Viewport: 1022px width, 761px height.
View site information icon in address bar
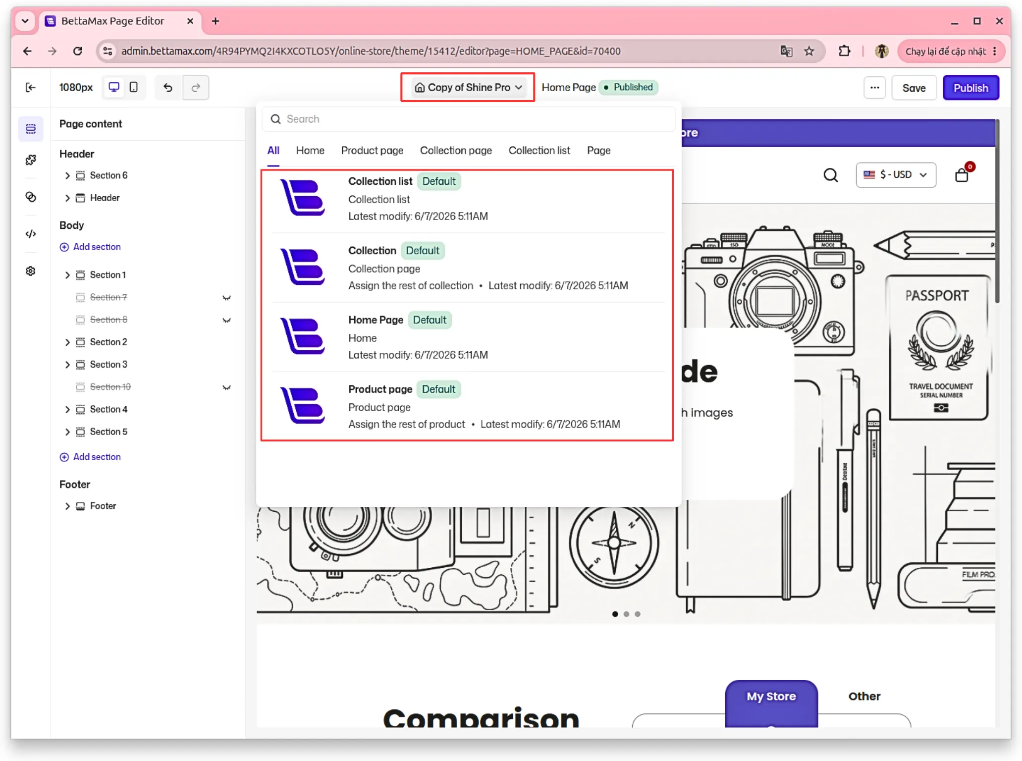tap(108, 52)
